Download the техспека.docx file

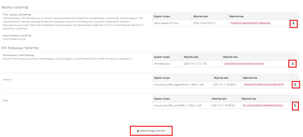293,64
